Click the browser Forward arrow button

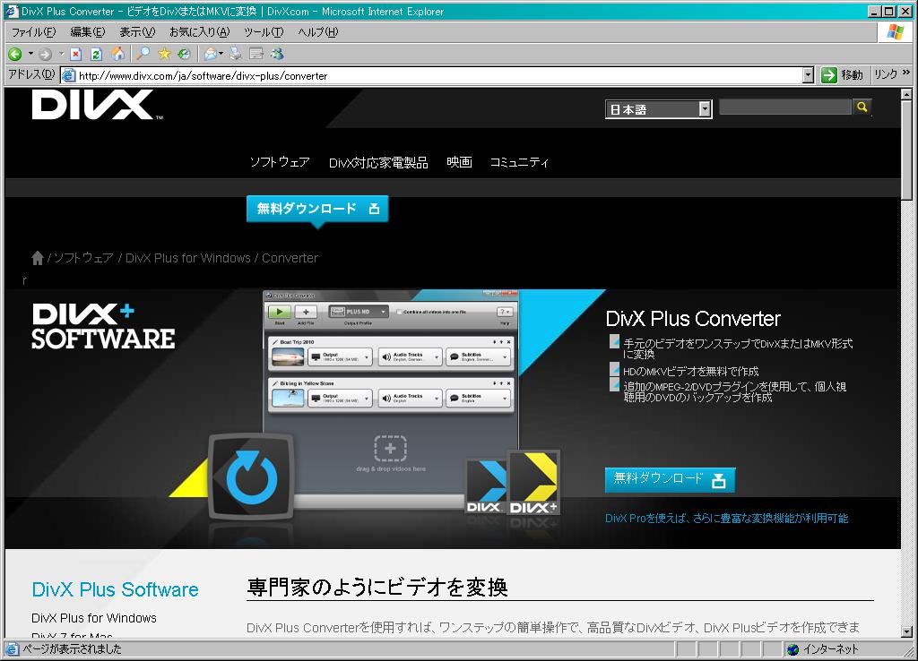(x=45, y=55)
